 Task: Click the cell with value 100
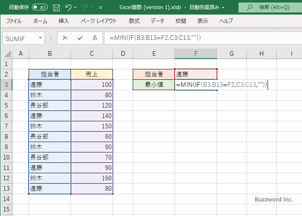[92, 85]
